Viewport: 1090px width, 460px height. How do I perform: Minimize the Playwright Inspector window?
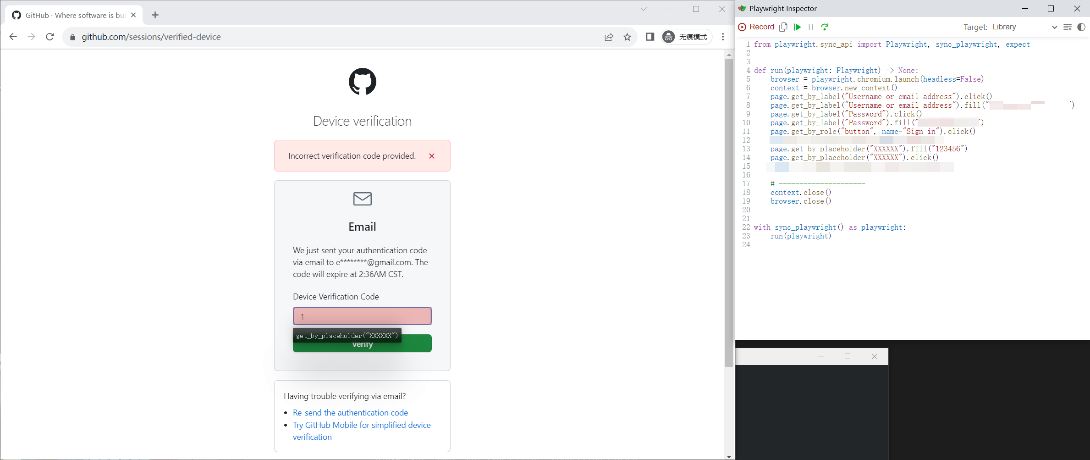click(x=1025, y=9)
